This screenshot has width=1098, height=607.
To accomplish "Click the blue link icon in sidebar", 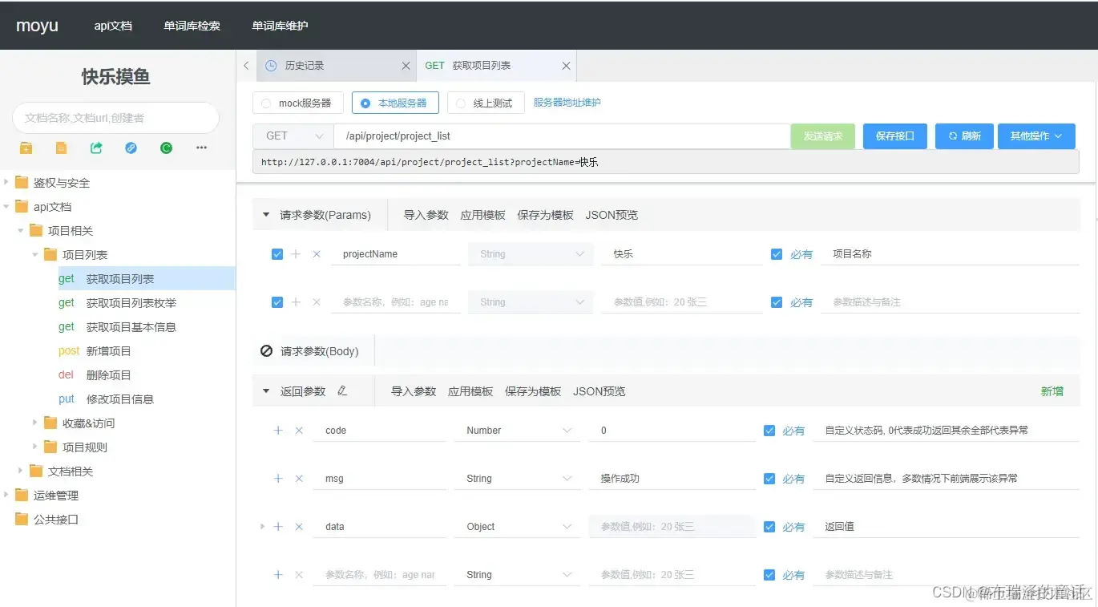I will coord(130,148).
